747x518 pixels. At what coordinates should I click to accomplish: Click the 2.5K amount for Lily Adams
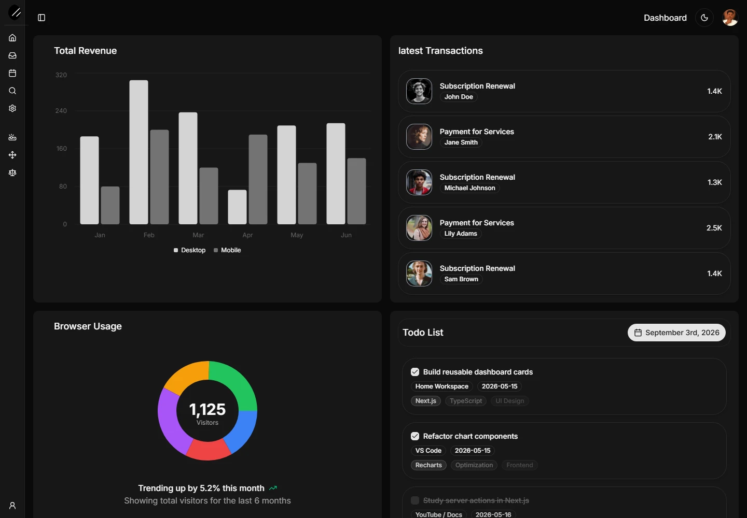coord(714,228)
